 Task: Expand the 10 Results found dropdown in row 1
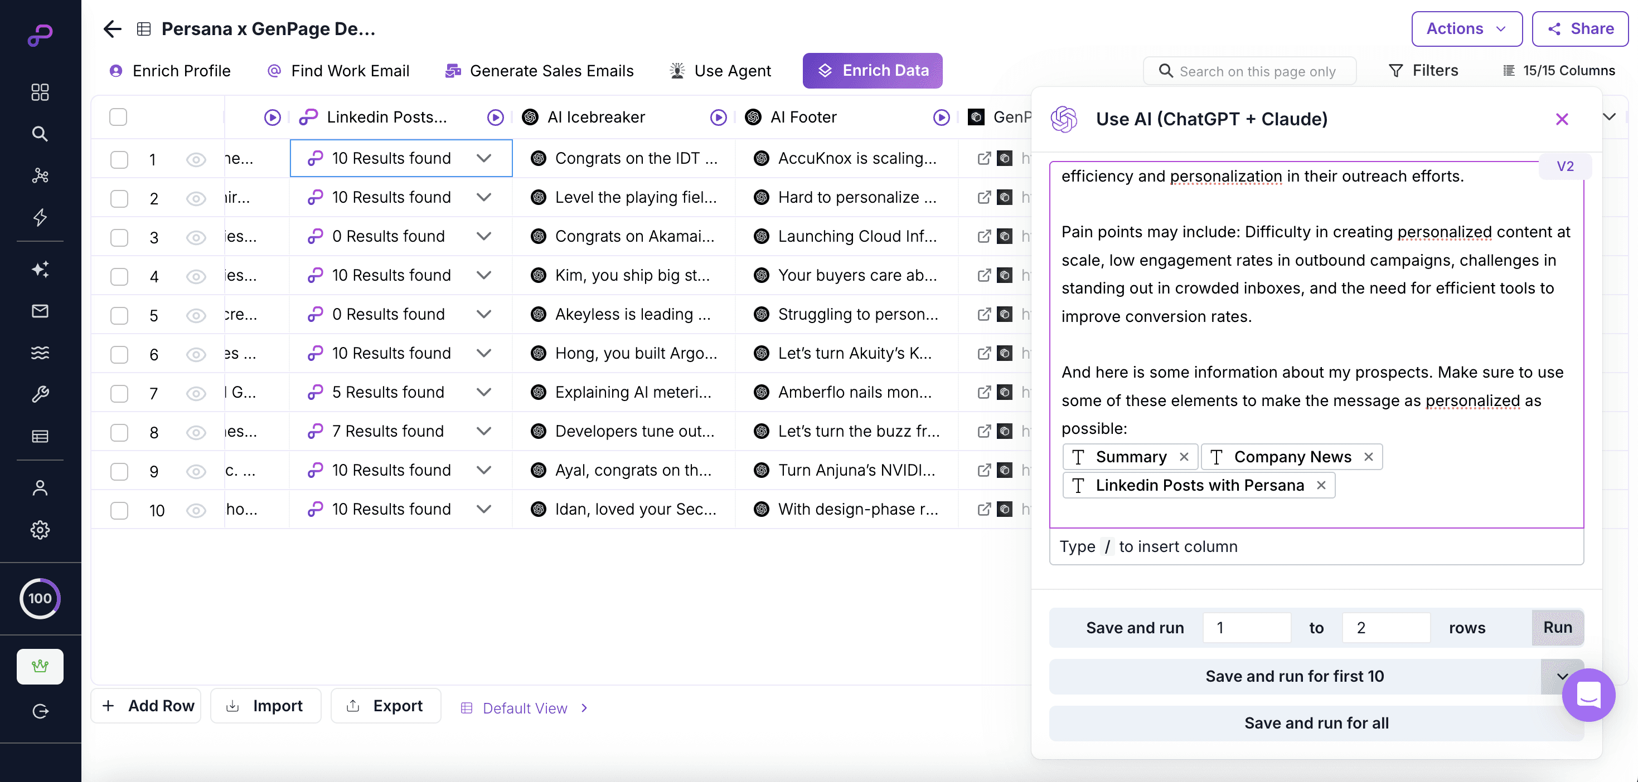(x=484, y=158)
